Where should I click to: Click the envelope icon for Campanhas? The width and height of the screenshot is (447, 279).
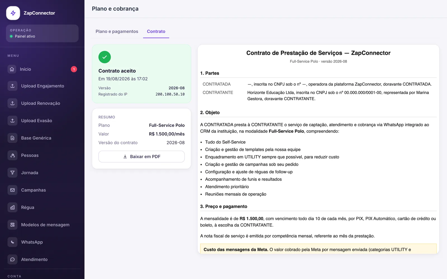tap(13, 190)
